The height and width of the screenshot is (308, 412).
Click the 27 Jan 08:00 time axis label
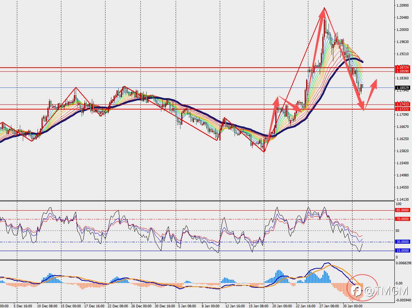pyautogui.click(x=330, y=306)
